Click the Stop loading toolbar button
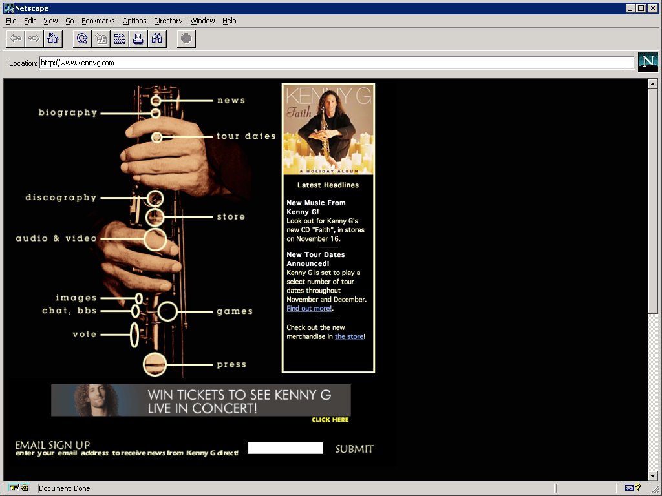The image size is (662, 496). pos(186,39)
